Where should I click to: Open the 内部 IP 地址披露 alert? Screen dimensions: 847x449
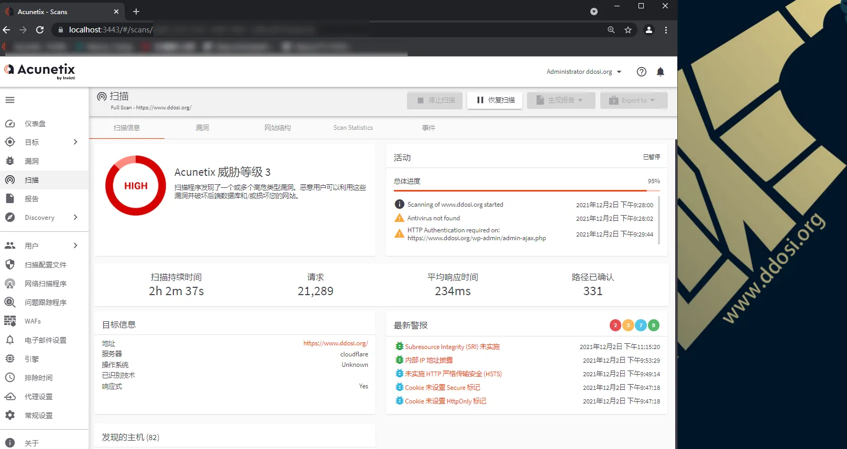[428, 360]
